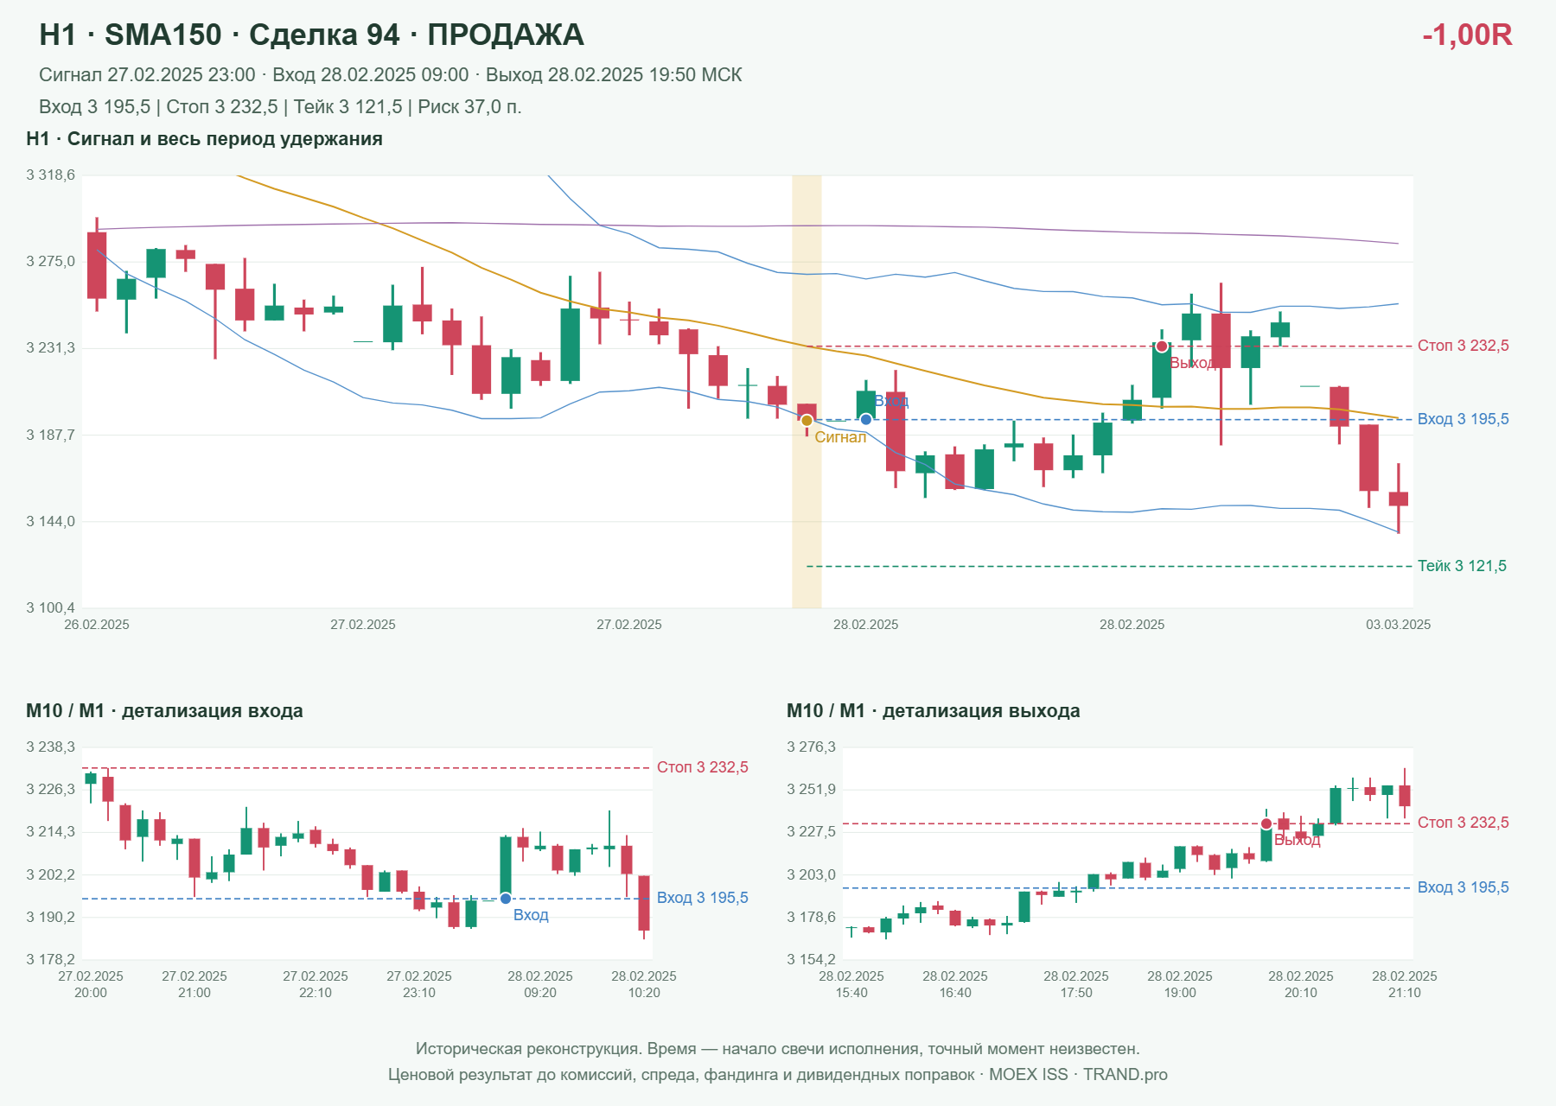Click heading M10 / M1 · детализация входа
This screenshot has height=1106, width=1556.
164,711
